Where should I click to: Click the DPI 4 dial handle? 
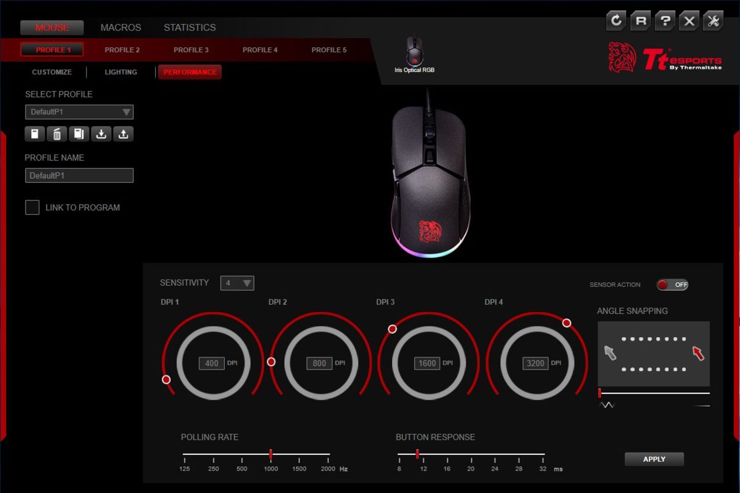pyautogui.click(x=566, y=323)
